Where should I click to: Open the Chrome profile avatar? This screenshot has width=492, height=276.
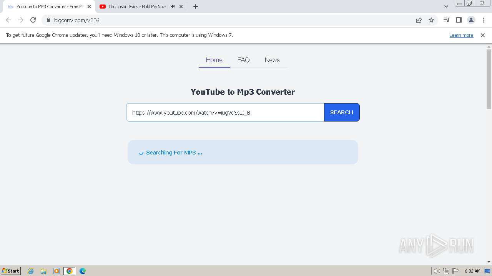471,20
